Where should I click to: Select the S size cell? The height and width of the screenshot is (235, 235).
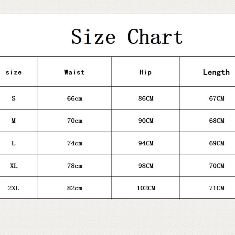[14, 98]
